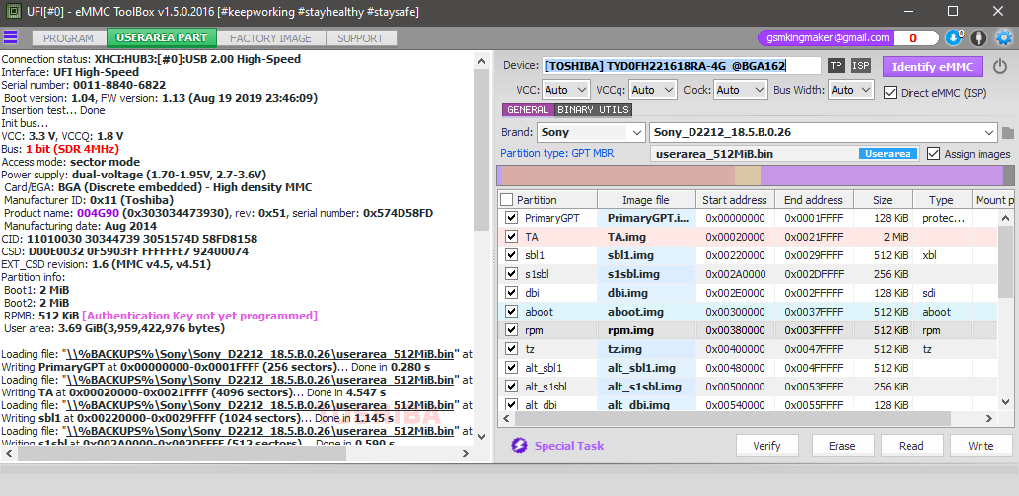Open the SUPPORT tab

360,38
